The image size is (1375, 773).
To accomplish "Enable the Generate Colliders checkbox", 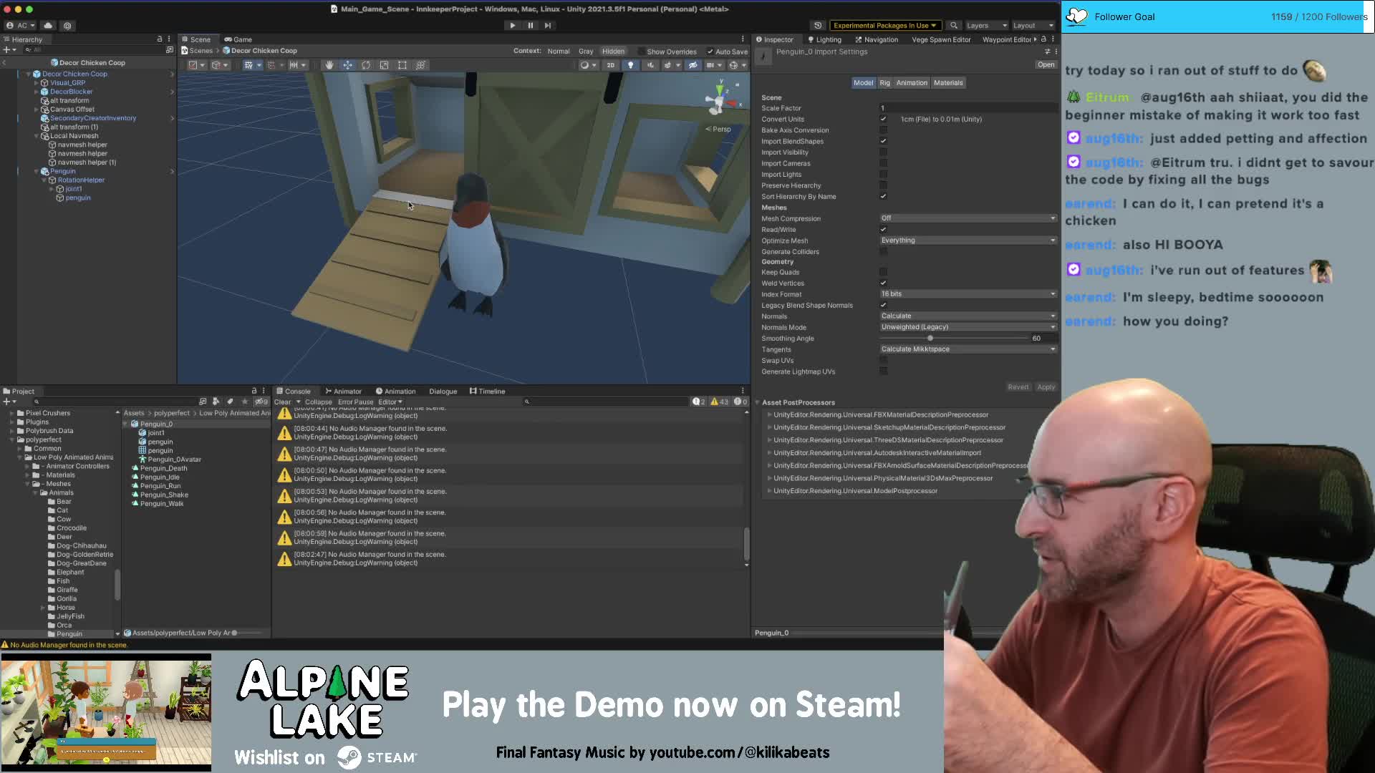I will [883, 252].
